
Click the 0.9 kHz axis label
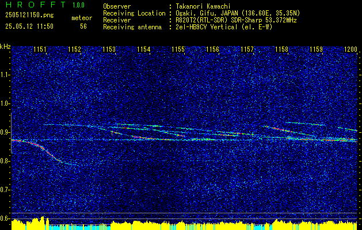pos(5,132)
